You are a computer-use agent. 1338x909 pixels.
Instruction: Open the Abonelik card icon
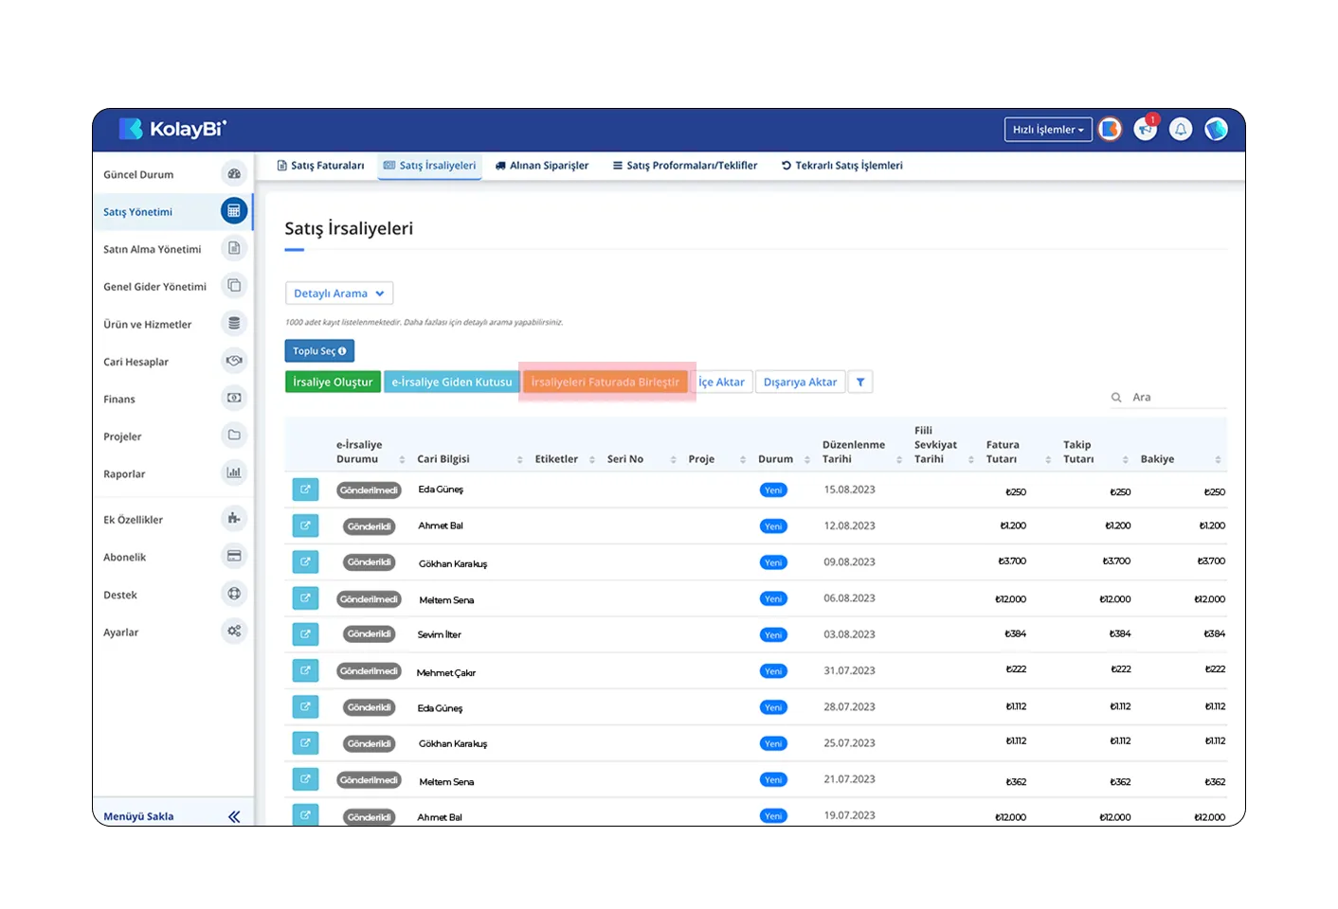[234, 556]
